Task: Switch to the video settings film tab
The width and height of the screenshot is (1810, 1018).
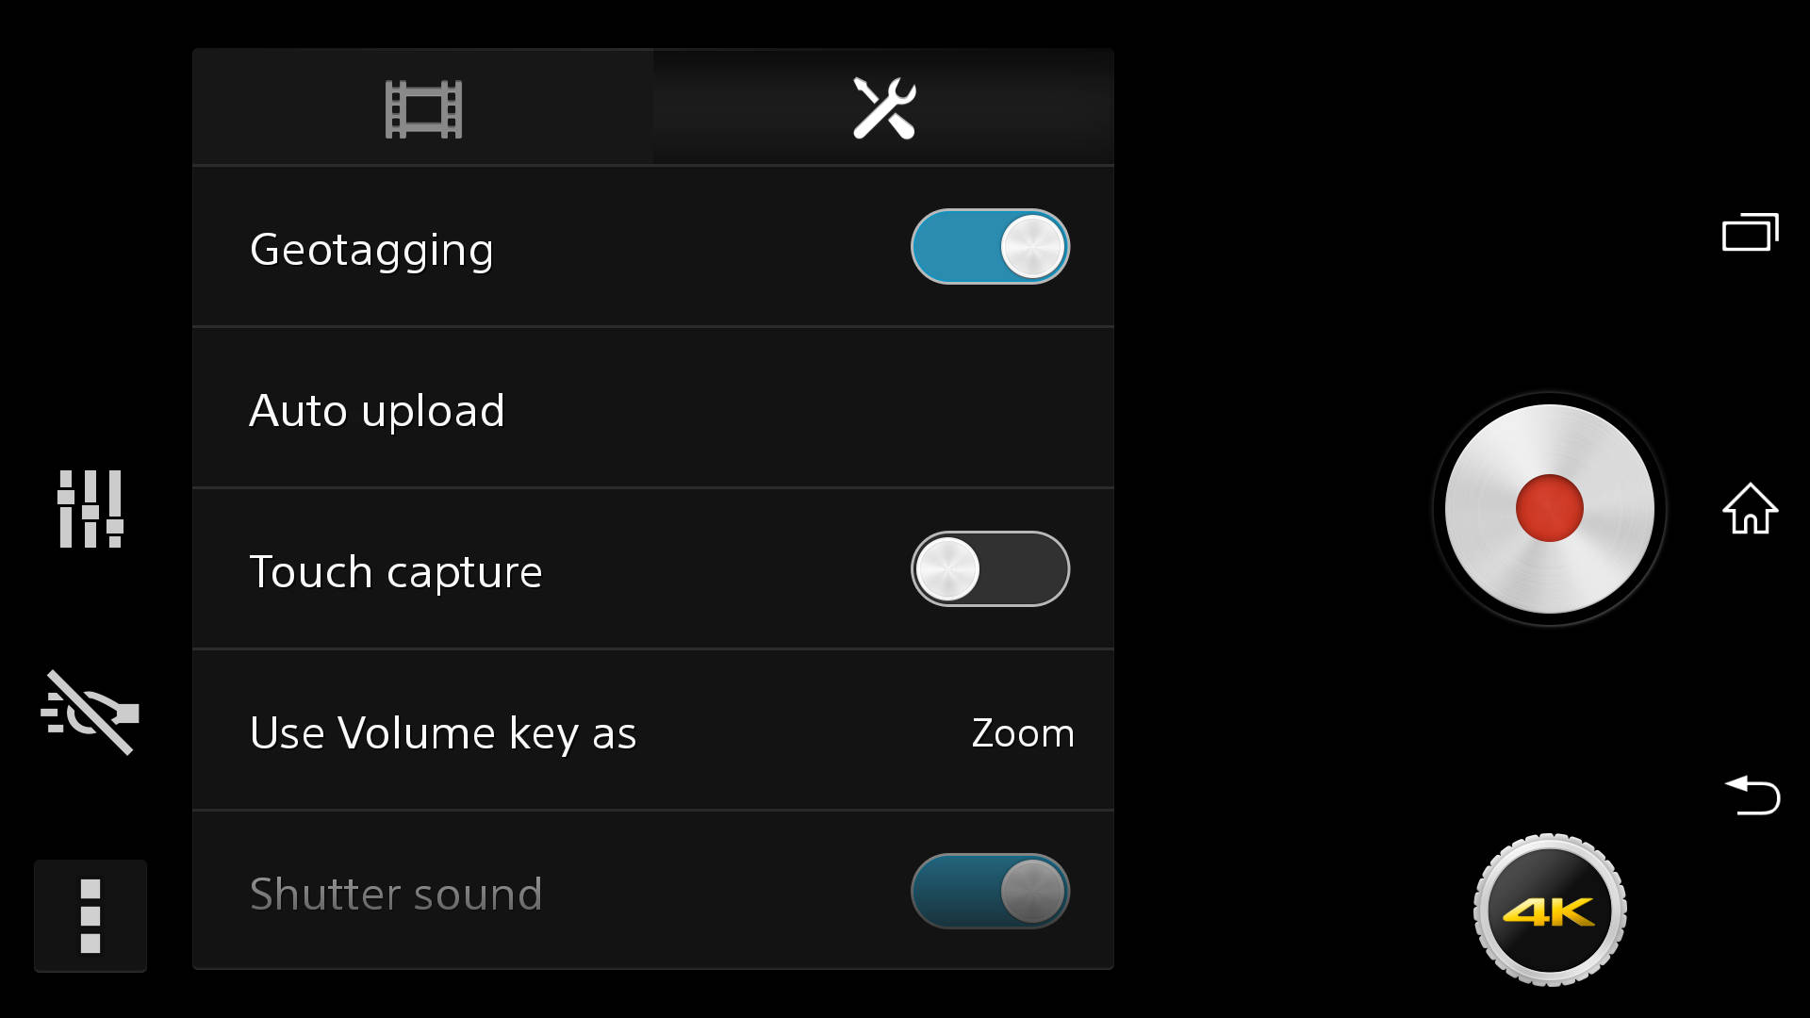Action: coord(423,108)
